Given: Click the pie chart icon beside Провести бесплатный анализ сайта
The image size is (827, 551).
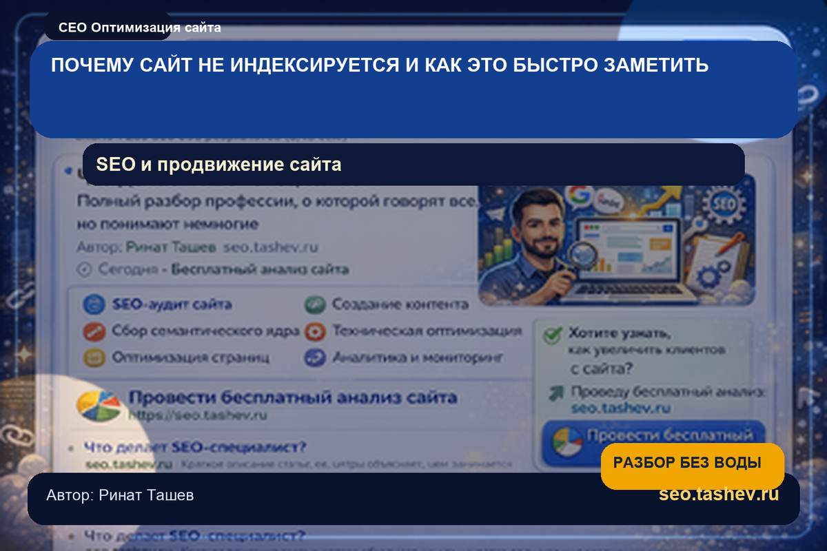Looking at the screenshot, I should click(98, 405).
